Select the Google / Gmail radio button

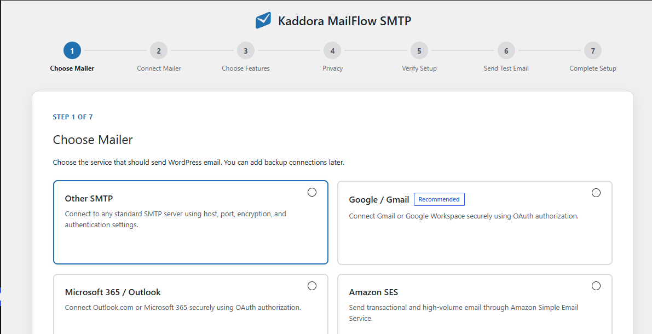pos(596,193)
